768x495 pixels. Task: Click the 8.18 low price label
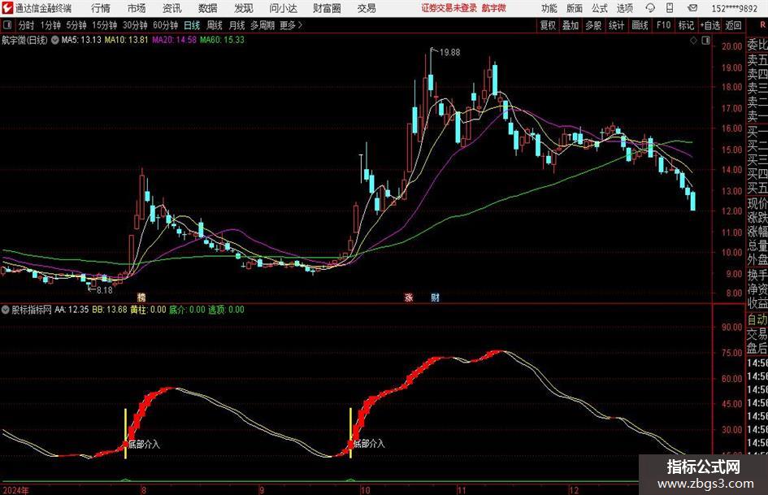104,290
